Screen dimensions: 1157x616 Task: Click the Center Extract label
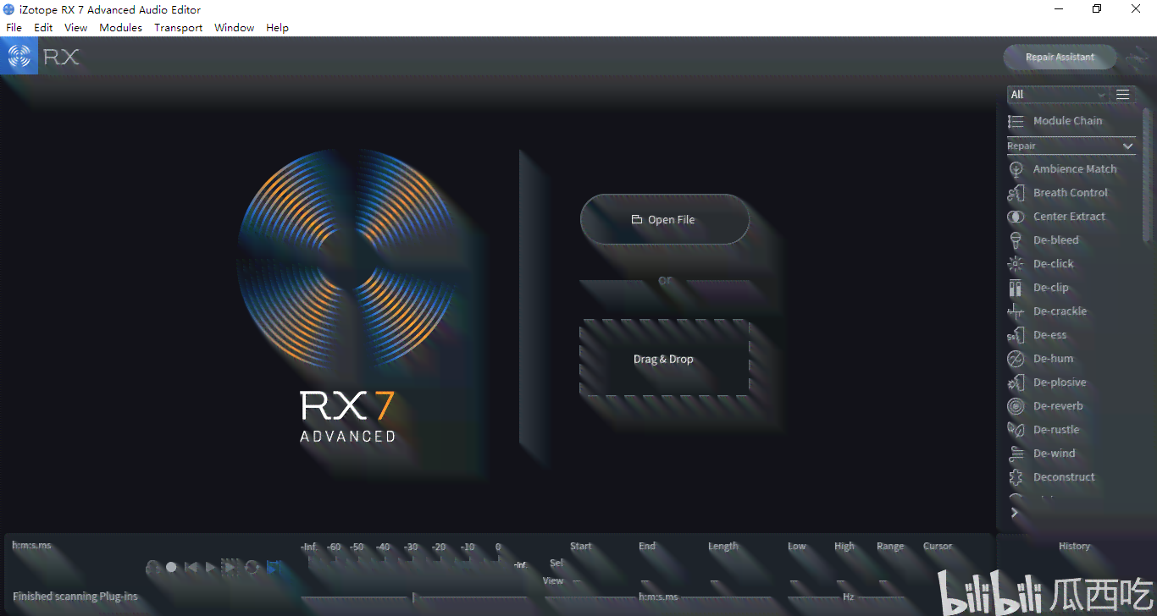[1069, 217]
